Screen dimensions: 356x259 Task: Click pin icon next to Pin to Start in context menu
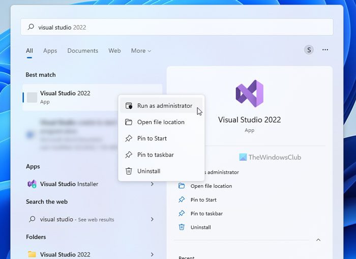(x=129, y=138)
